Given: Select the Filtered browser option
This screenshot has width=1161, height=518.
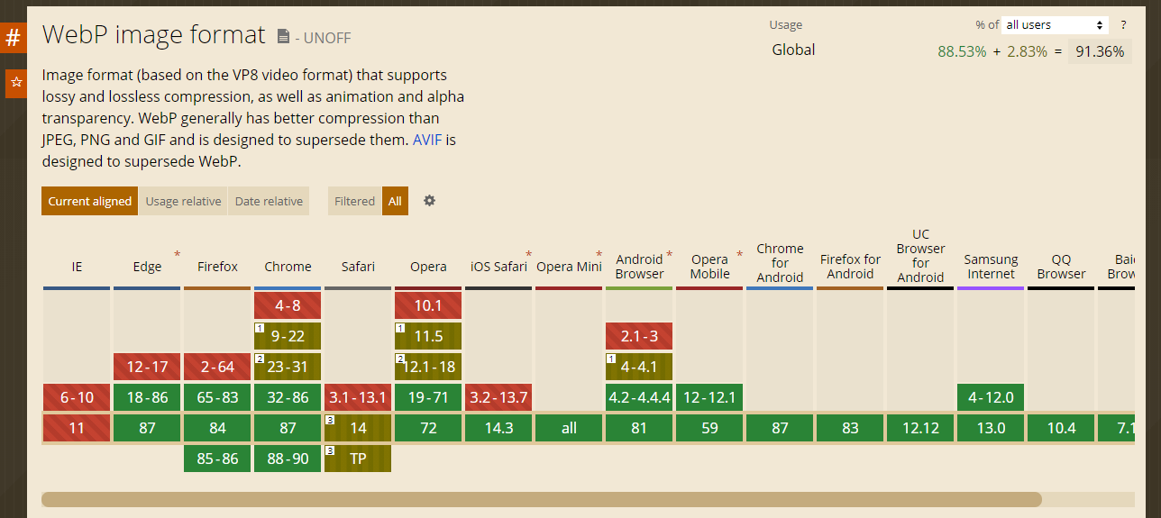Looking at the screenshot, I should tap(354, 201).
